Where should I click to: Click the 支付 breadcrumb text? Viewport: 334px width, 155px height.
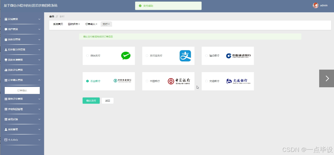62,16
